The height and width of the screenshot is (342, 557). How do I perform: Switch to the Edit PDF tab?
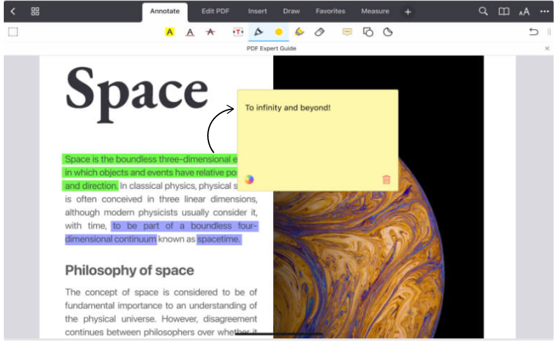coord(215,11)
